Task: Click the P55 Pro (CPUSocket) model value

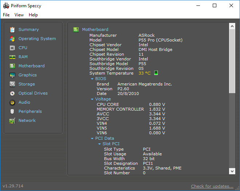Action: pyautogui.click(x=161, y=40)
